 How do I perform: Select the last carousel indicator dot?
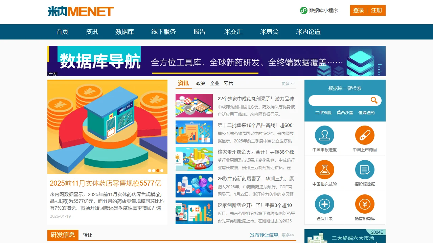coord(162,171)
